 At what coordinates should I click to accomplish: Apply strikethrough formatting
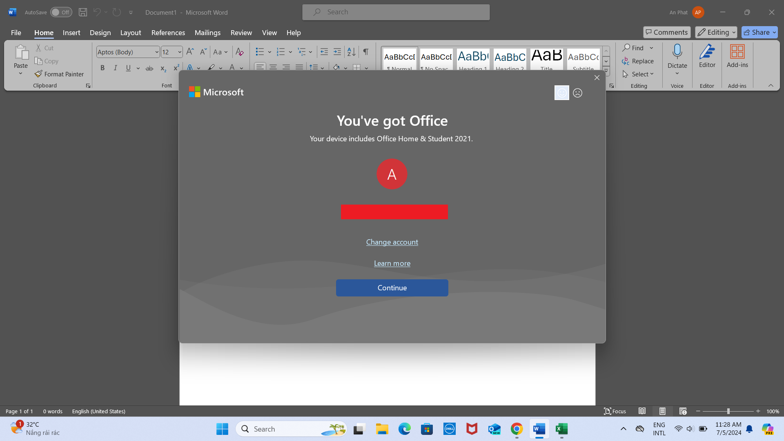[x=149, y=68]
